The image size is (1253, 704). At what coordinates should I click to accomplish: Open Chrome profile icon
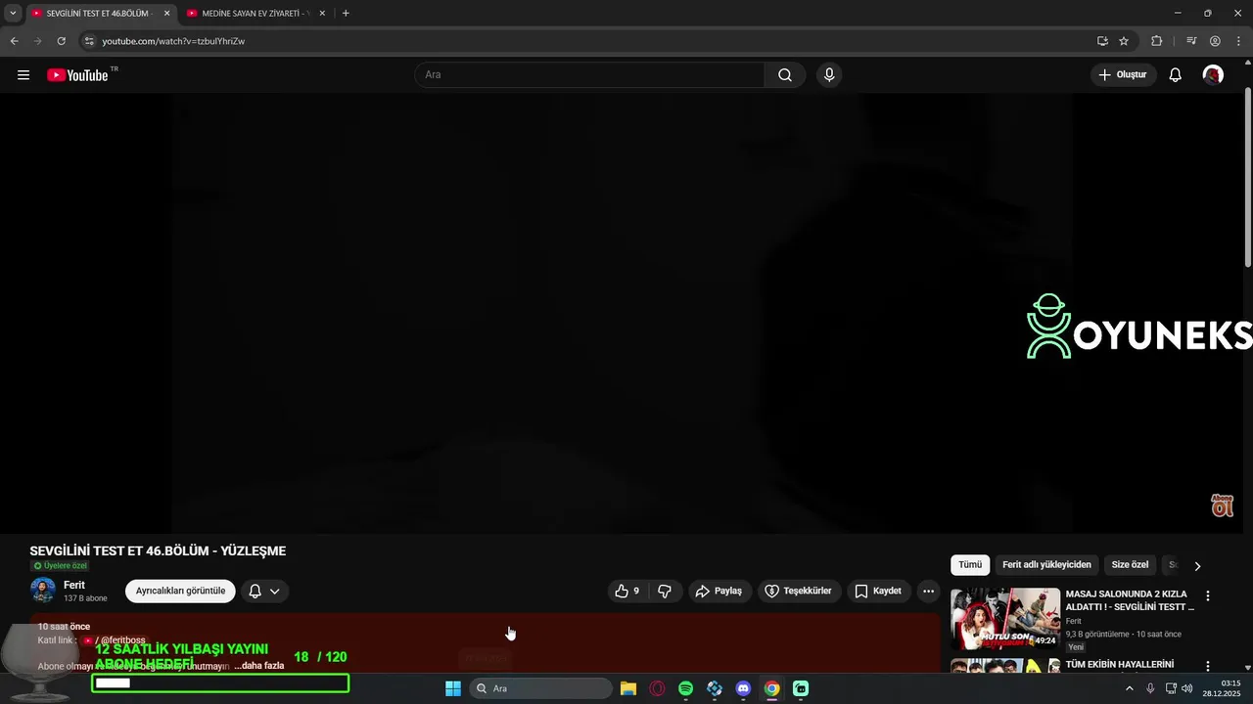click(1215, 41)
